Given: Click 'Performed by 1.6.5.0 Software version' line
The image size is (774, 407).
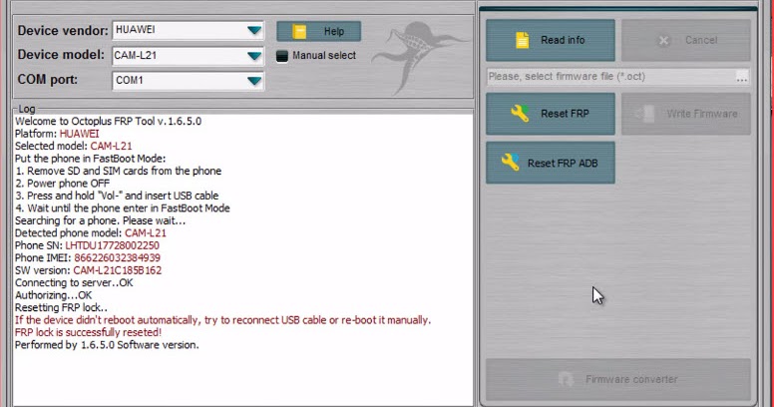Looking at the screenshot, I should (x=107, y=345).
